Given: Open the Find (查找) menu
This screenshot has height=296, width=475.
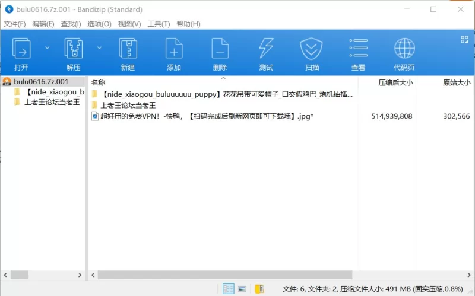Looking at the screenshot, I should click(71, 24).
